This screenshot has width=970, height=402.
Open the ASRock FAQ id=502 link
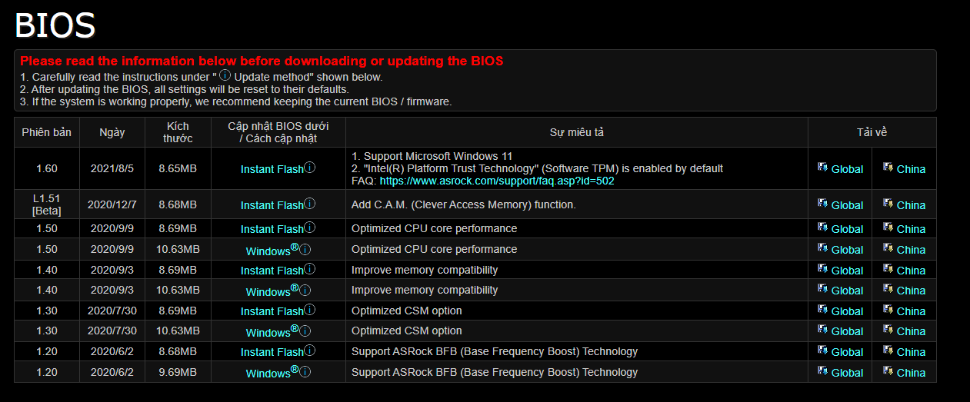[x=497, y=181]
